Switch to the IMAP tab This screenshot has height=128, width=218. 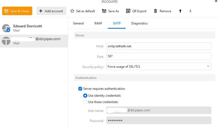(x=98, y=23)
